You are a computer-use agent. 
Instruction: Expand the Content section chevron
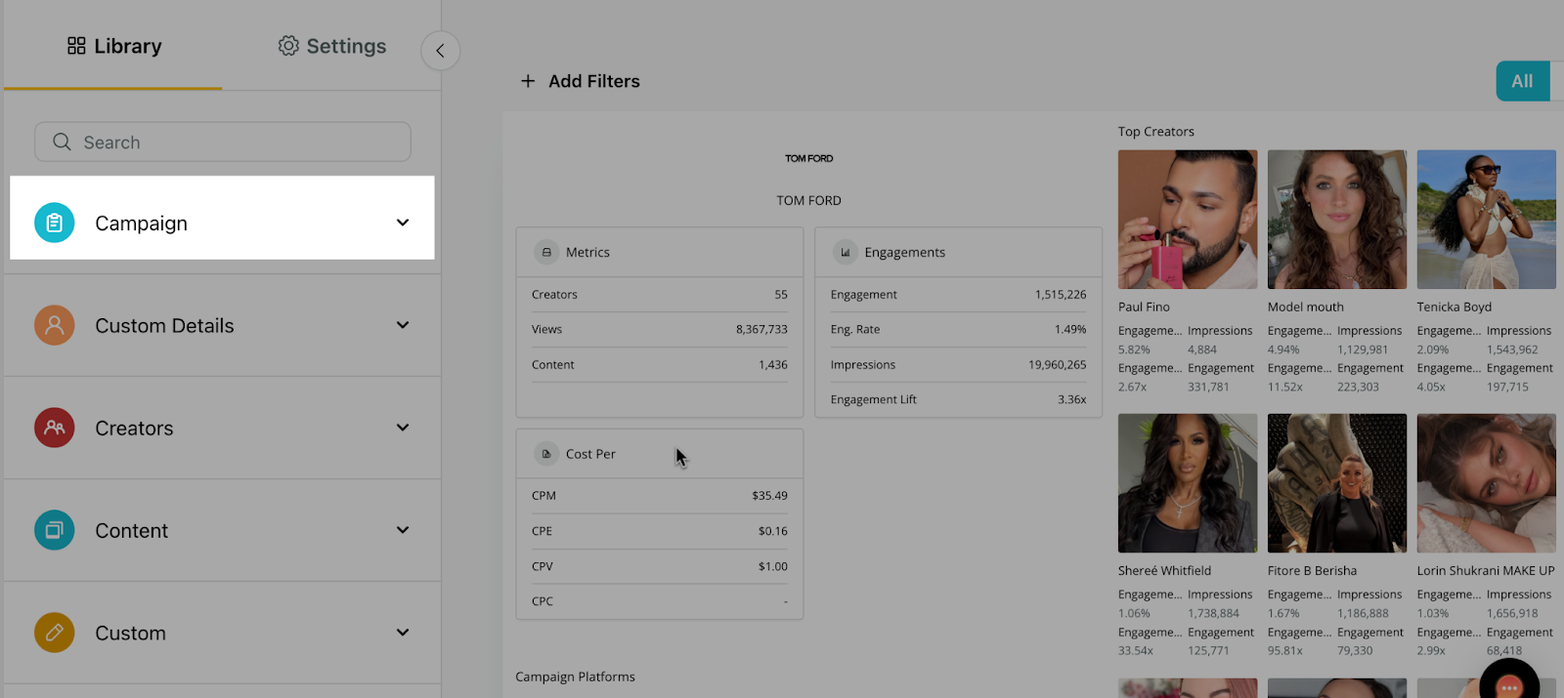[403, 530]
